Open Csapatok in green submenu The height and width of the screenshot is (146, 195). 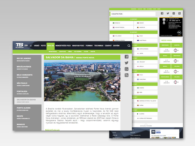point(63,52)
